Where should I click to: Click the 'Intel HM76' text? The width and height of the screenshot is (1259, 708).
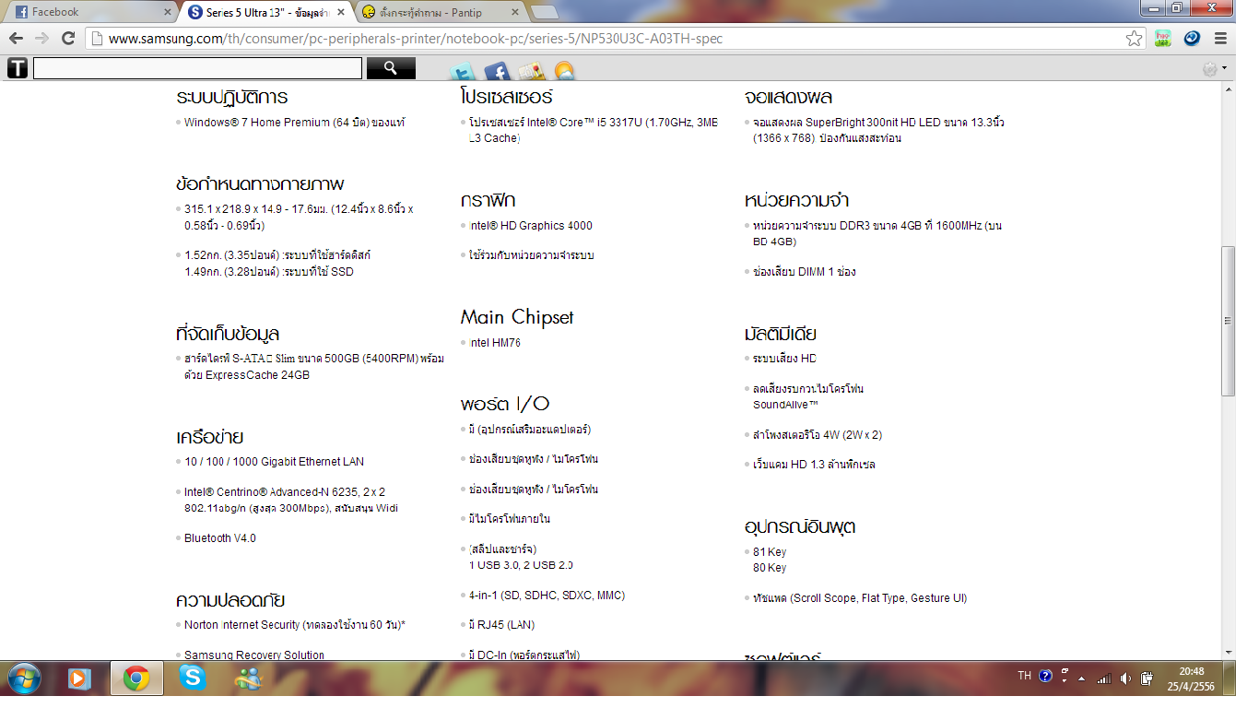coord(495,343)
